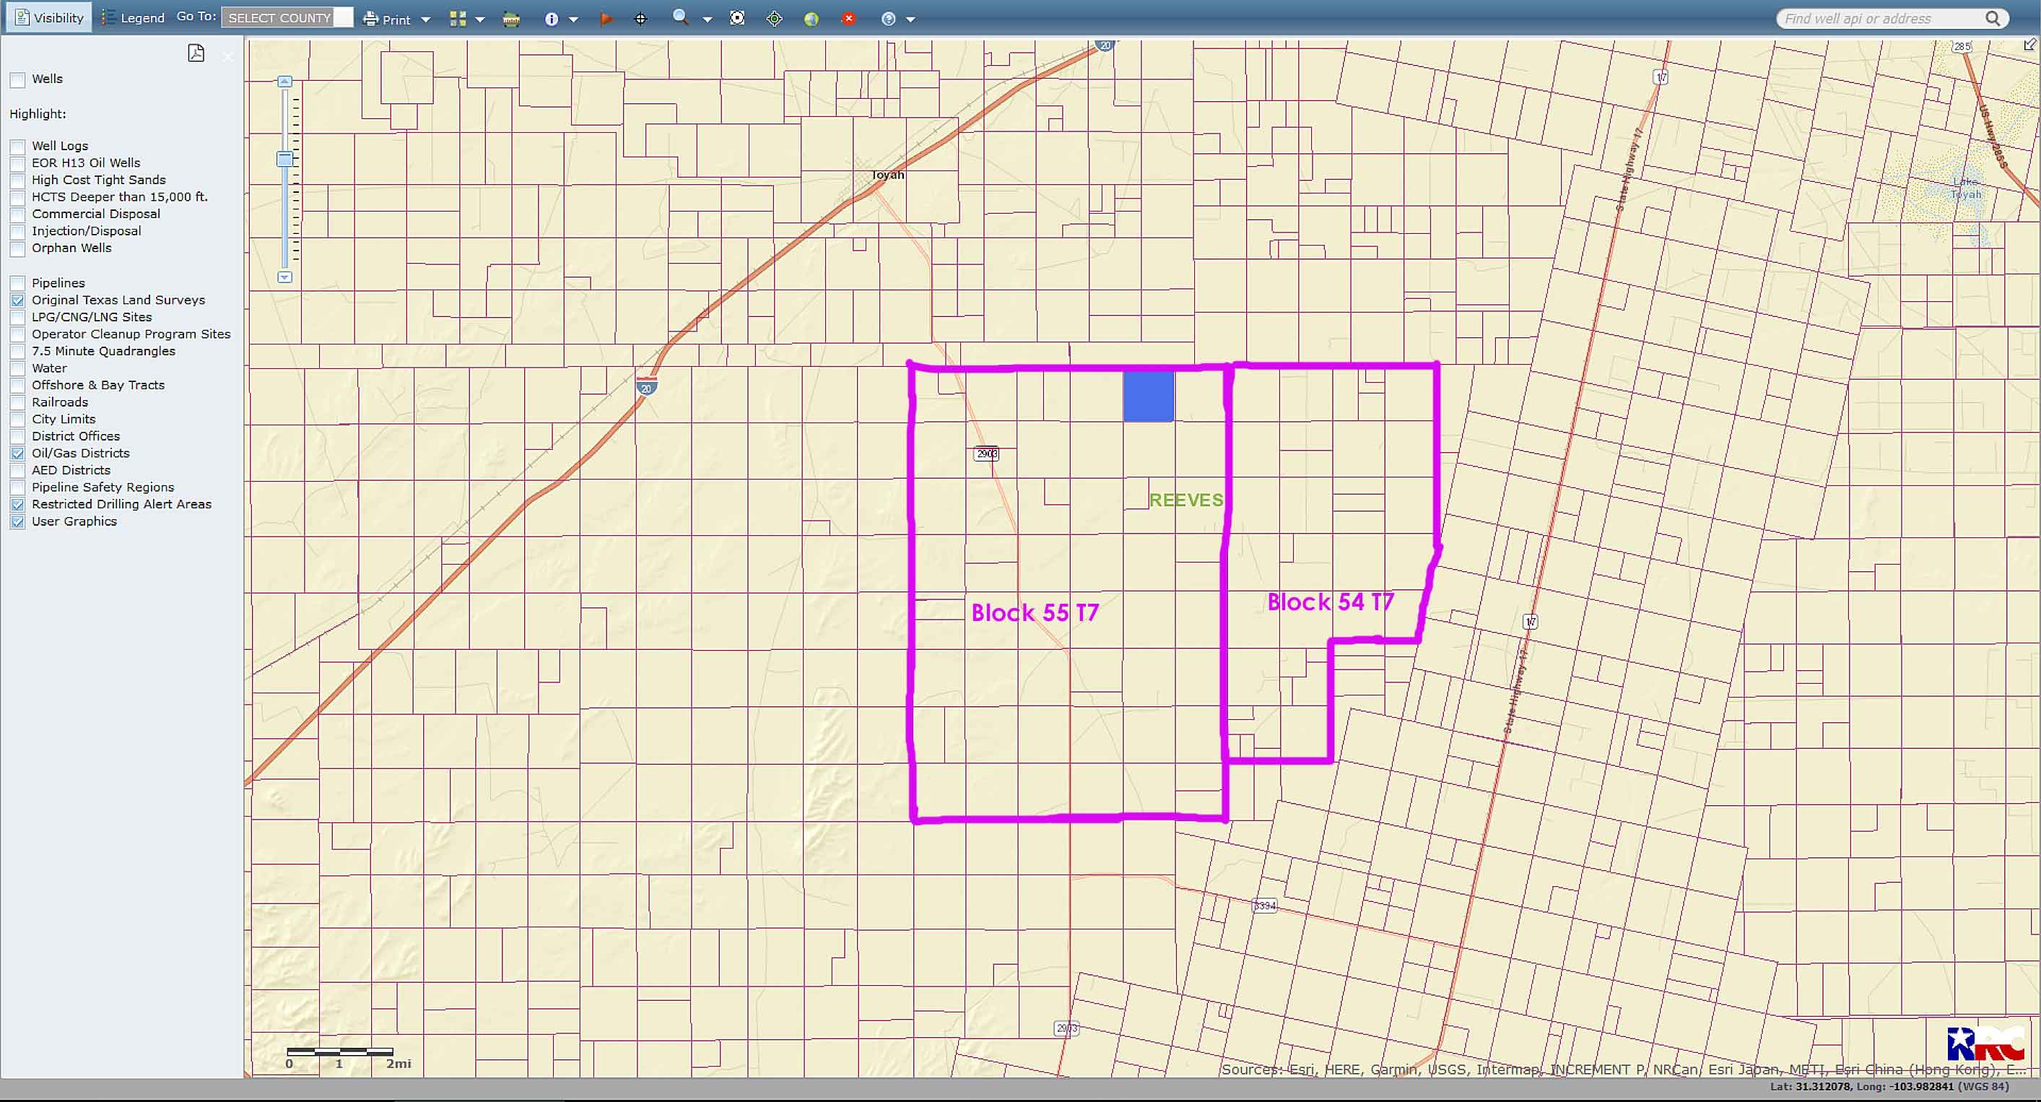
Task: Move the map zoom slider handle
Action: click(x=284, y=160)
